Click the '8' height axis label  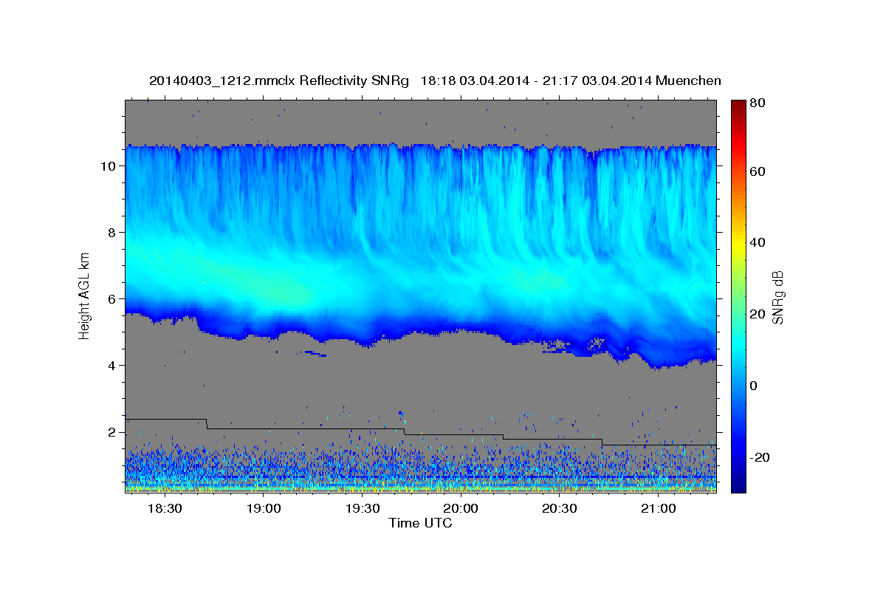tap(111, 233)
